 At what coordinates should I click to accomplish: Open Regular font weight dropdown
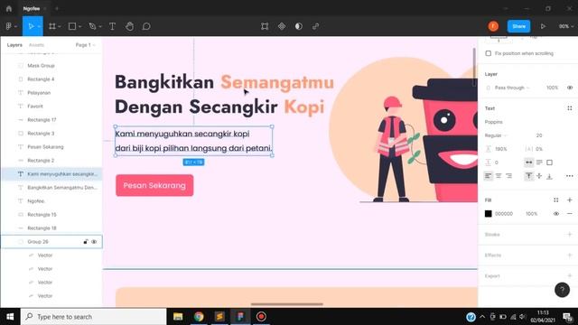(496, 135)
